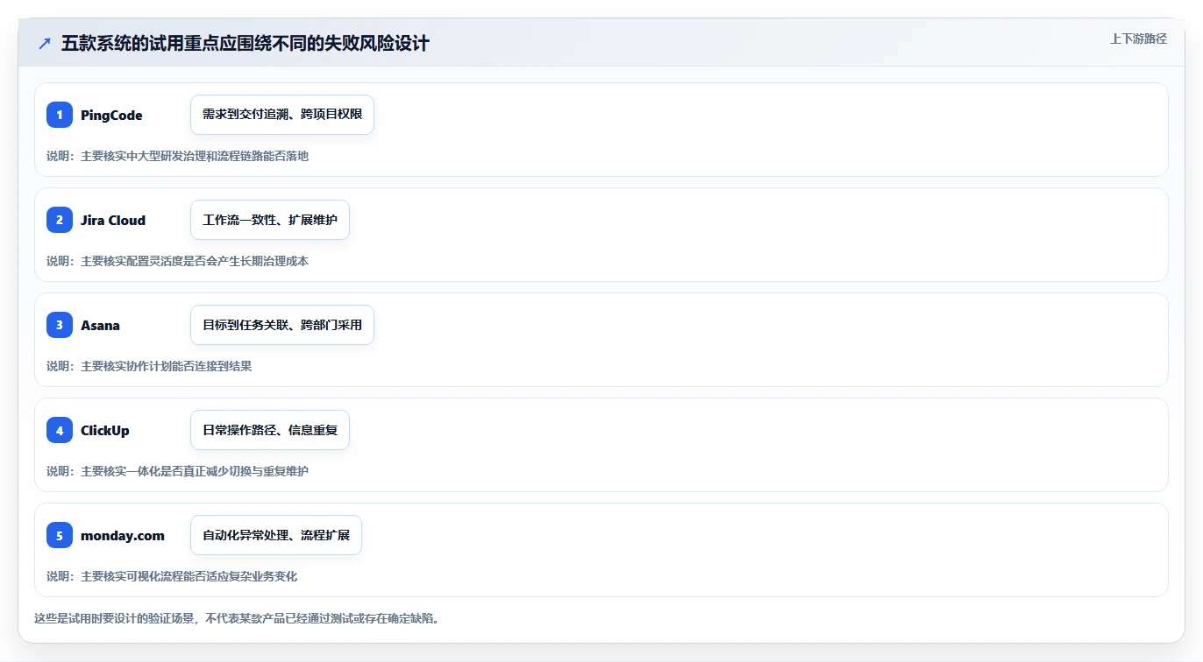The image size is (1203, 662).
Task: Click the number 5 badge for monday.com
Action: pyautogui.click(x=60, y=535)
